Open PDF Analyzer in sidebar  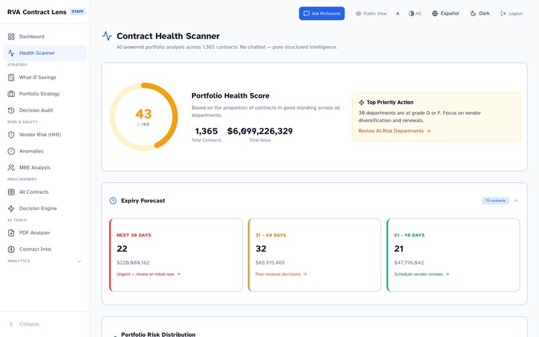[45, 233]
